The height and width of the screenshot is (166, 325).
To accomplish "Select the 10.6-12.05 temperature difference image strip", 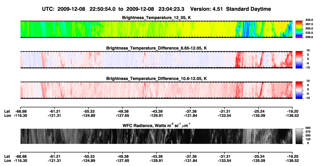I will click(156, 90).
